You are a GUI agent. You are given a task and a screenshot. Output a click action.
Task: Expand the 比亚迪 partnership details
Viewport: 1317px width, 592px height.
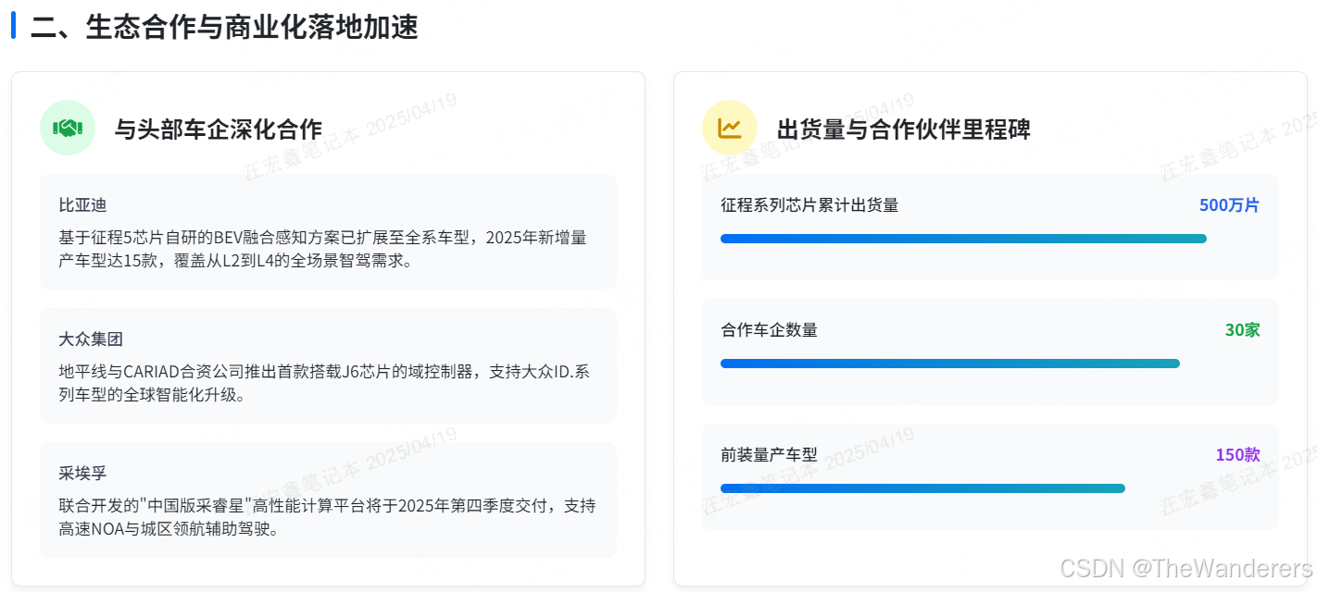point(328,229)
